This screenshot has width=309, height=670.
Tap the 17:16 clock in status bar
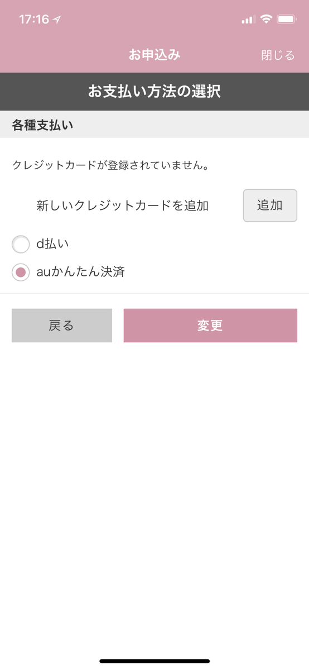(x=34, y=20)
